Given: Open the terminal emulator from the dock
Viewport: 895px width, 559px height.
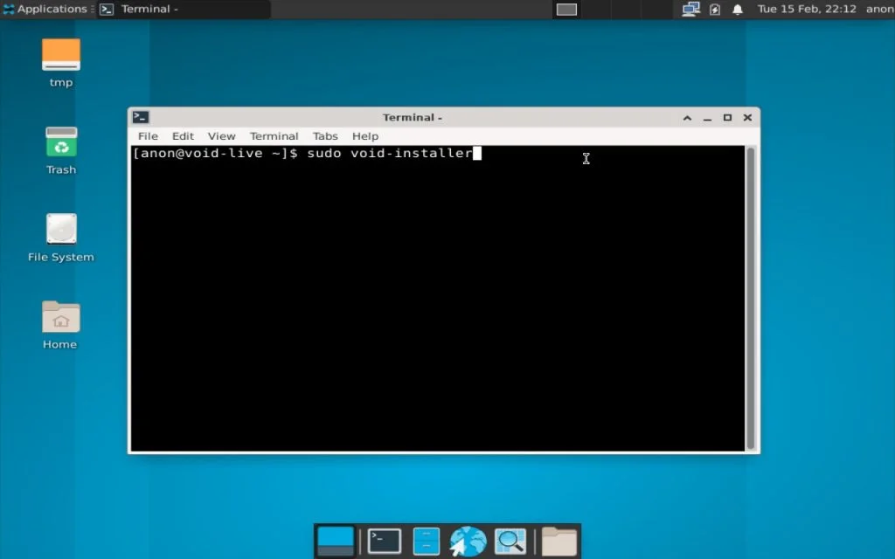Looking at the screenshot, I should 383,541.
